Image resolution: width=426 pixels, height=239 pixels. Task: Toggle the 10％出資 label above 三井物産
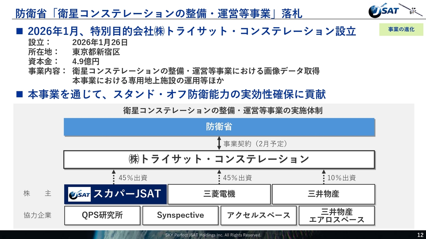pos(342,178)
